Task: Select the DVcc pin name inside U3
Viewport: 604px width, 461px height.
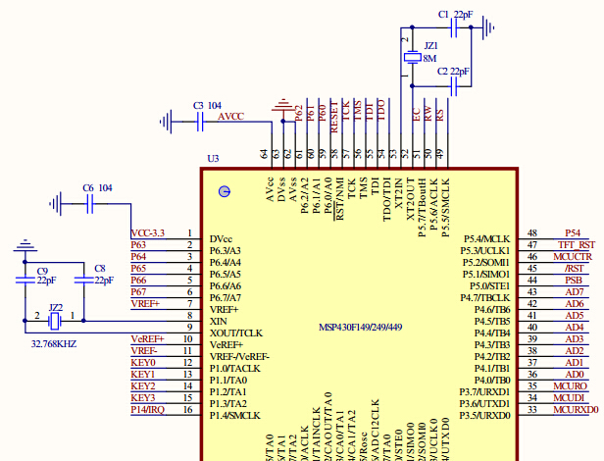Action: click(222, 239)
